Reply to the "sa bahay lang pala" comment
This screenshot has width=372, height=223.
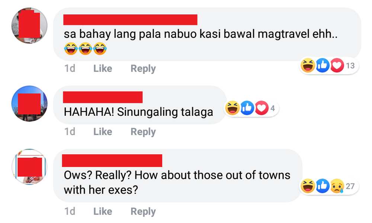(143, 69)
